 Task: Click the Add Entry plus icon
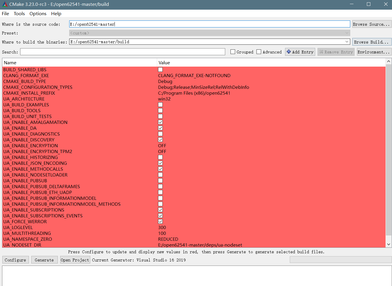click(289, 52)
